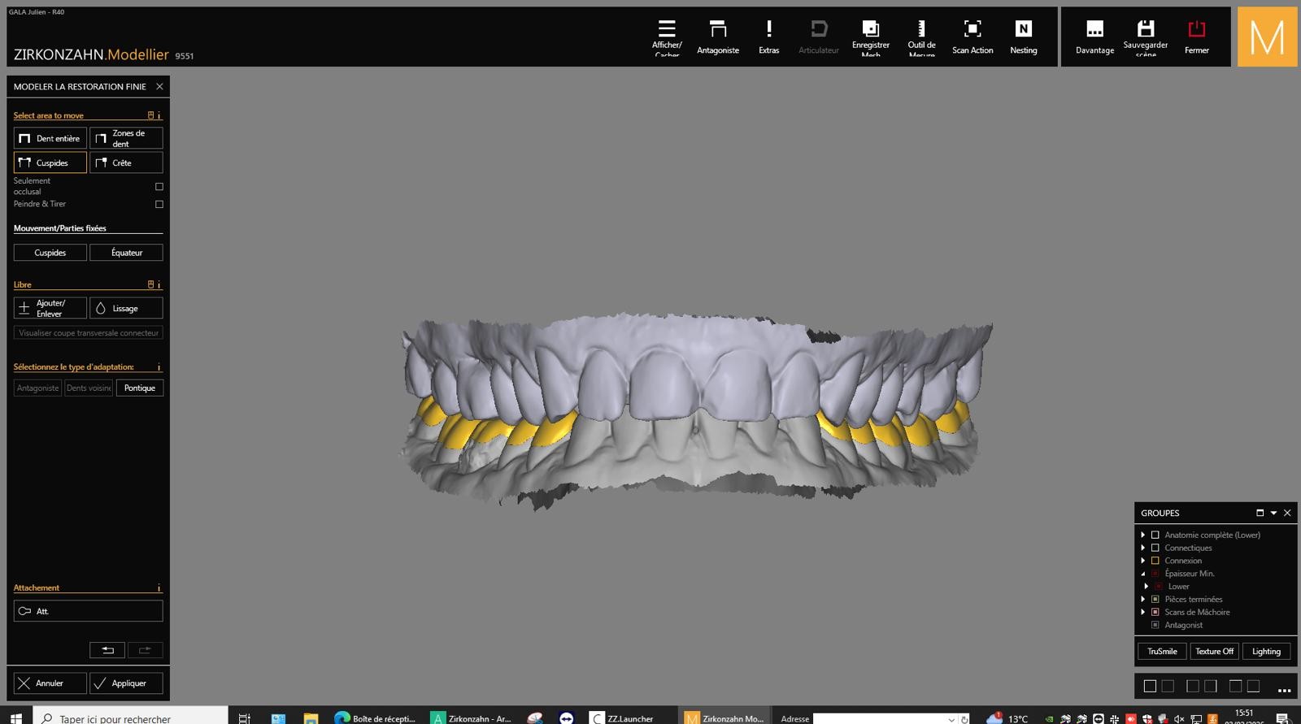The image size is (1301, 724).
Task: Click the info icon next to Select area to move
Action: 159,115
